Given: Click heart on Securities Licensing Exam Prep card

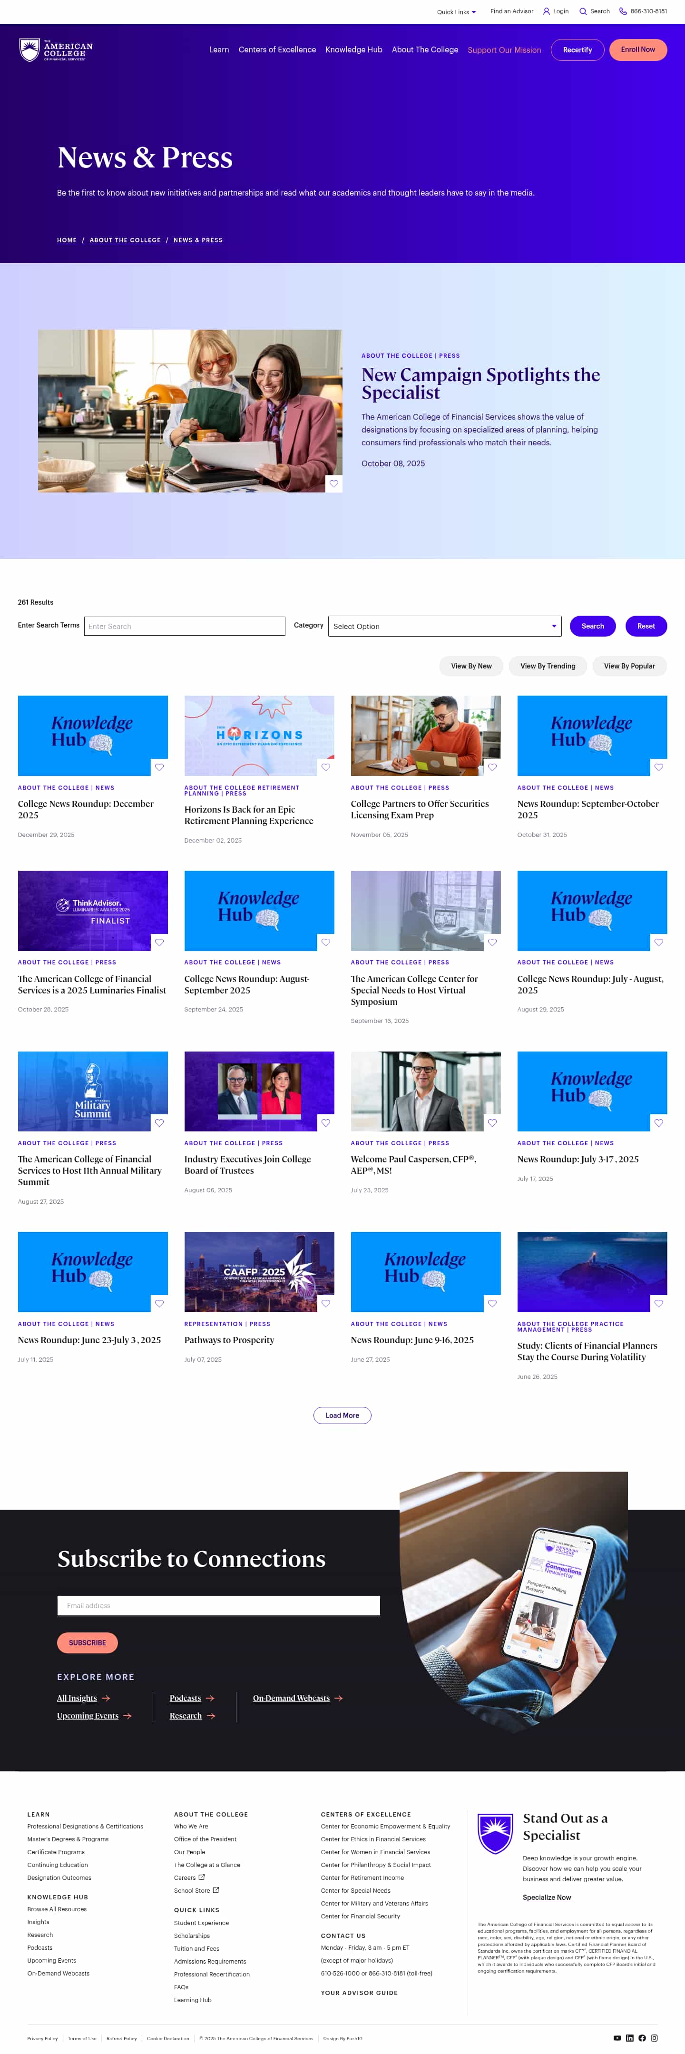Looking at the screenshot, I should click(492, 767).
